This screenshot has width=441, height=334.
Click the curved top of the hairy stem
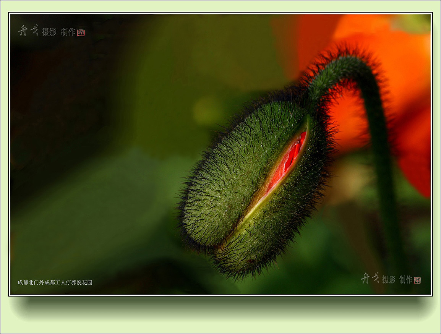point(344,65)
